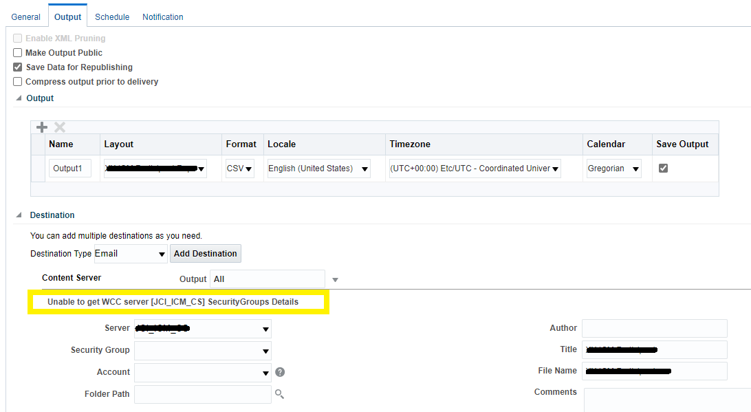Screen dimensions: 751x412
Task: Click the Content Server heading
Action: pyautogui.click(x=72, y=278)
